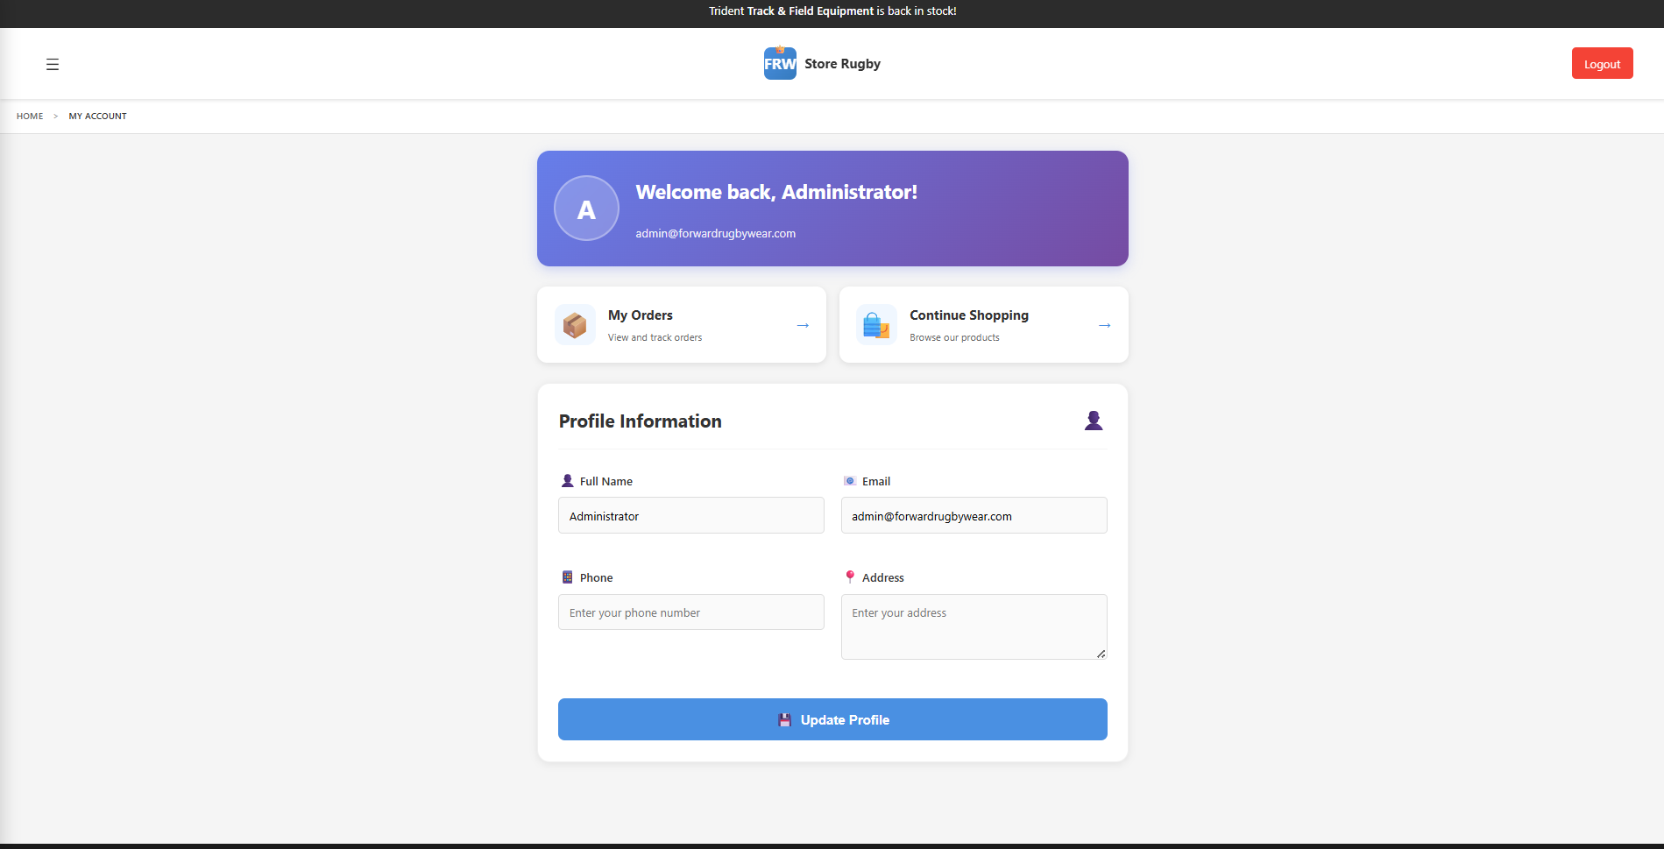The height and width of the screenshot is (849, 1664).
Task: Click the profile silhouette icon in header
Action: [x=1093, y=421]
